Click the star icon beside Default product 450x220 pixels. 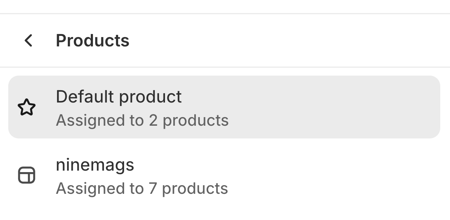[x=27, y=108]
